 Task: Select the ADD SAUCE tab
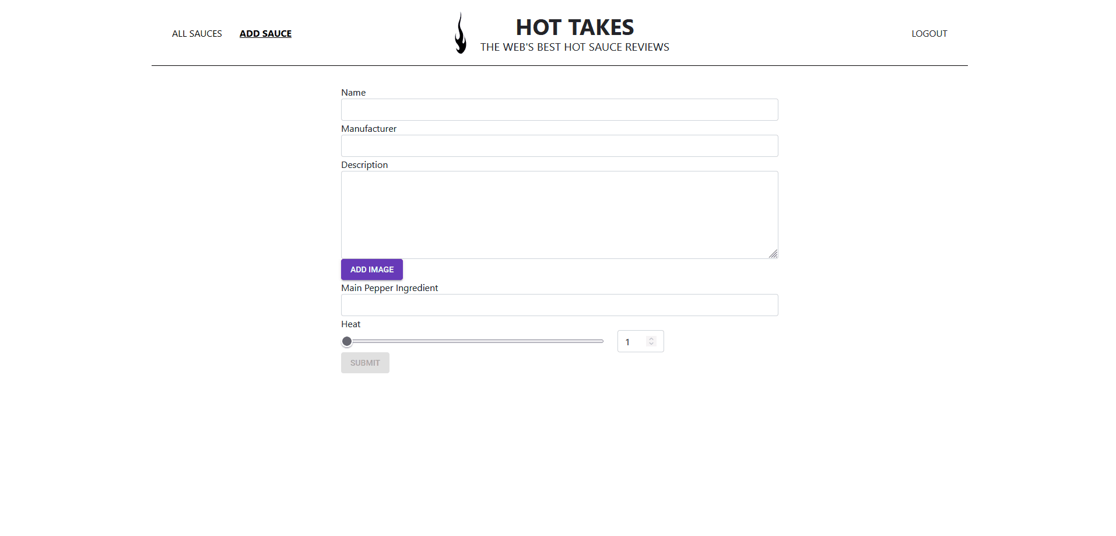[x=265, y=33]
